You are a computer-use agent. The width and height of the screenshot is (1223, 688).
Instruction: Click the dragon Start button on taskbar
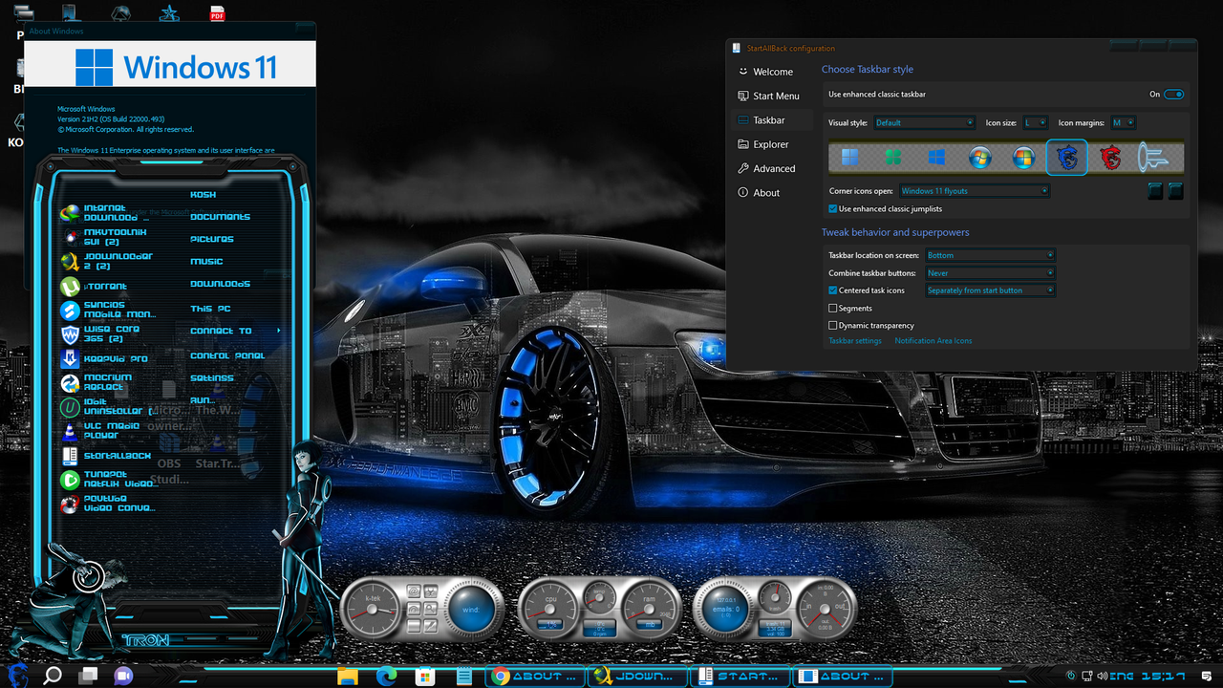pyautogui.click(x=17, y=675)
